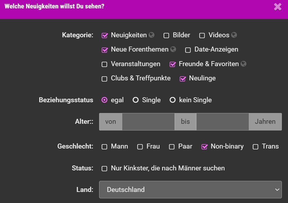Tick the Videos checkbox

tap(202, 36)
